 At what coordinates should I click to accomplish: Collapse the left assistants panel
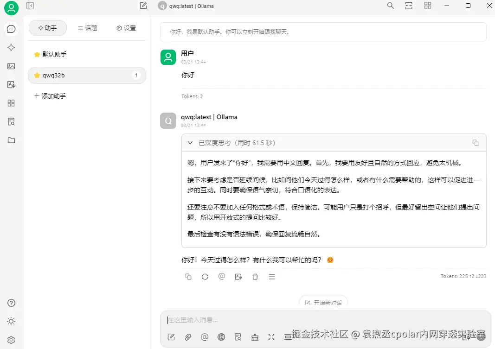point(30,6)
